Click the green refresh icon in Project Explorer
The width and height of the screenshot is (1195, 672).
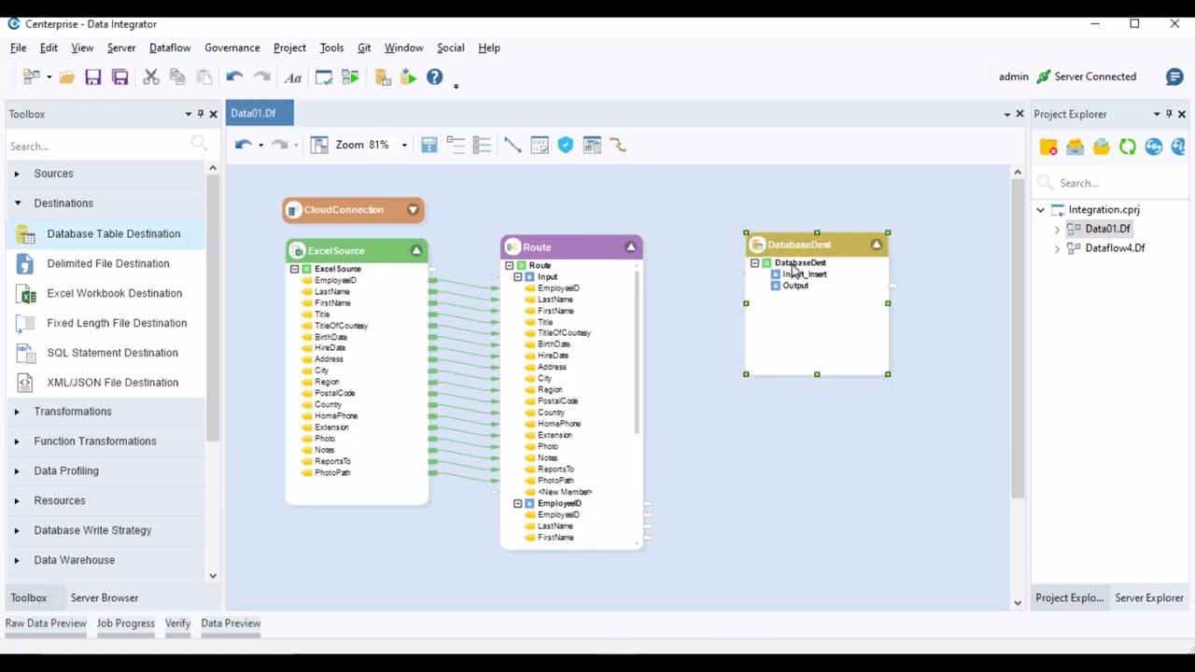pyautogui.click(x=1128, y=147)
